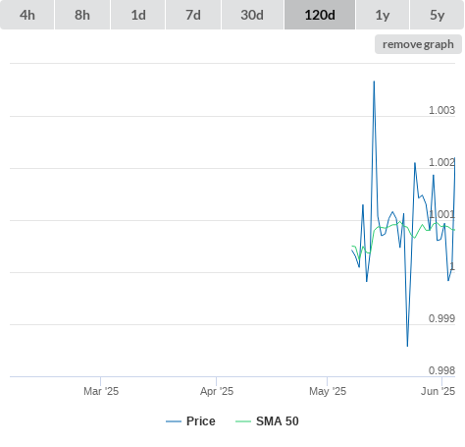Click the May '25 axis label

(x=328, y=391)
